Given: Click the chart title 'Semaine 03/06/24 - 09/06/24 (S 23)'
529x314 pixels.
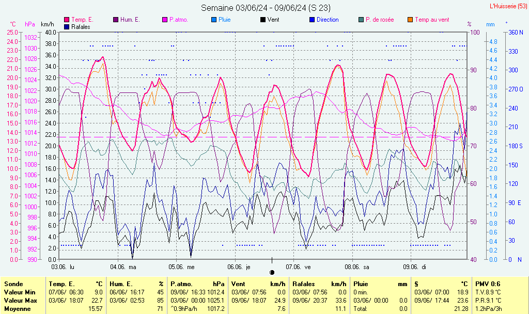Looking at the screenshot, I should (x=266, y=8).
